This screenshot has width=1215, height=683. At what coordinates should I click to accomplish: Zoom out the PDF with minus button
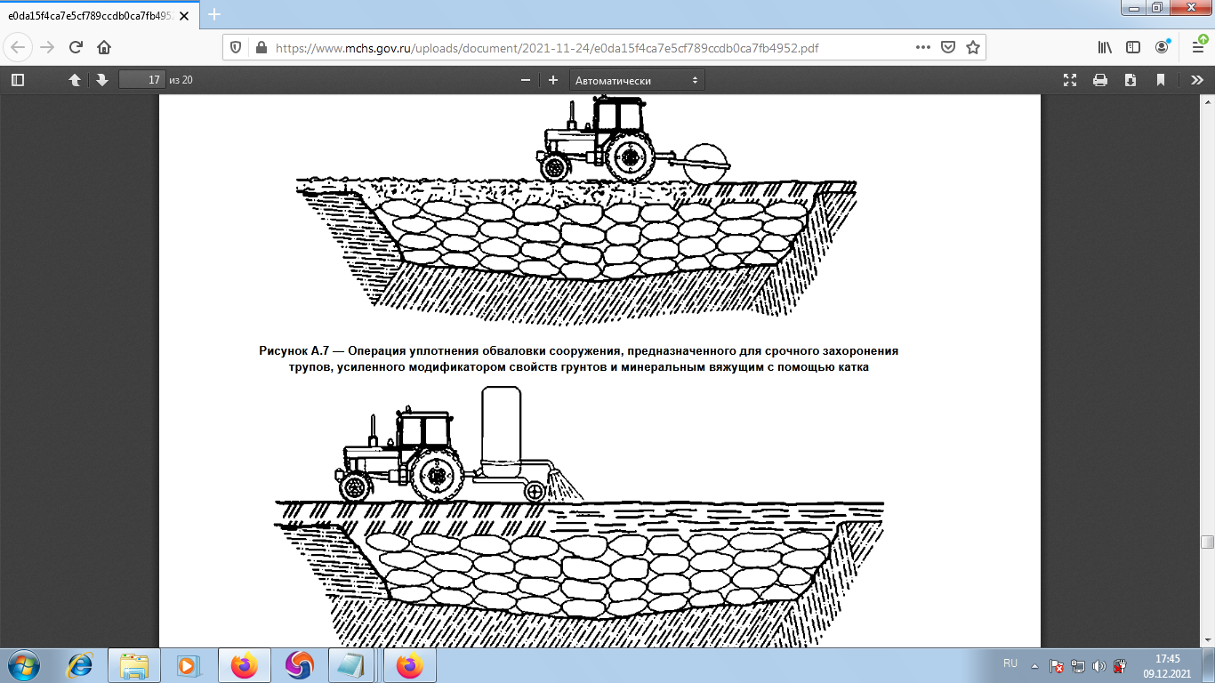pos(526,80)
